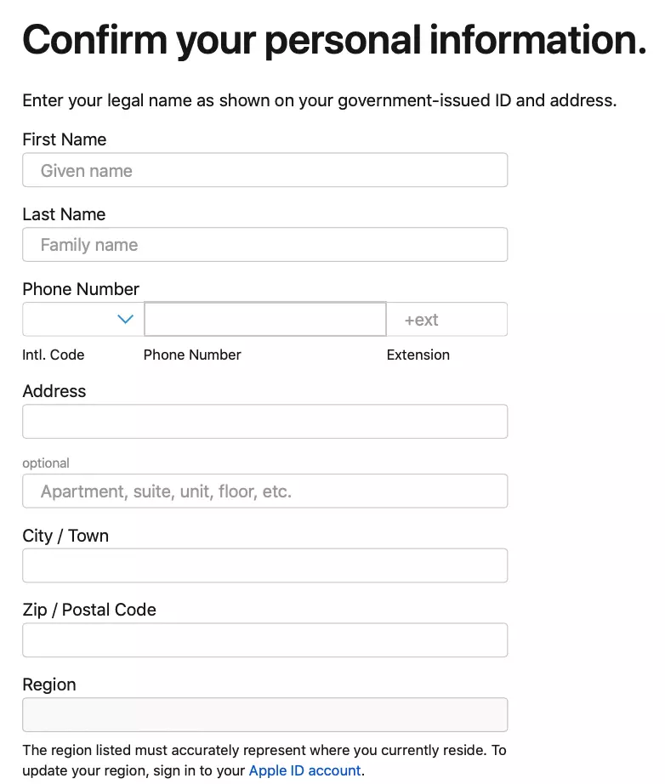Viewport: 665px width, 784px height.
Task: Click the Extension caption under the phone row
Action: (x=418, y=355)
